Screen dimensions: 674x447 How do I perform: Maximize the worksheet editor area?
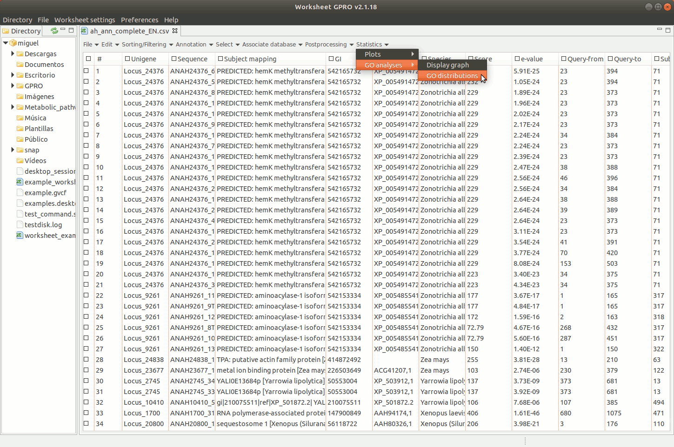(668, 30)
